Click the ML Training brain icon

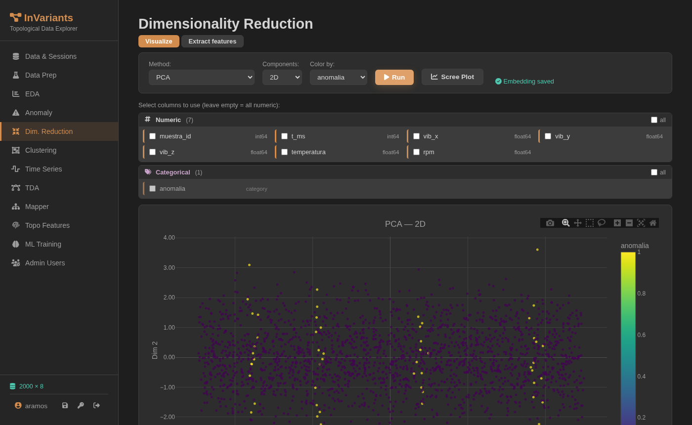(x=16, y=244)
